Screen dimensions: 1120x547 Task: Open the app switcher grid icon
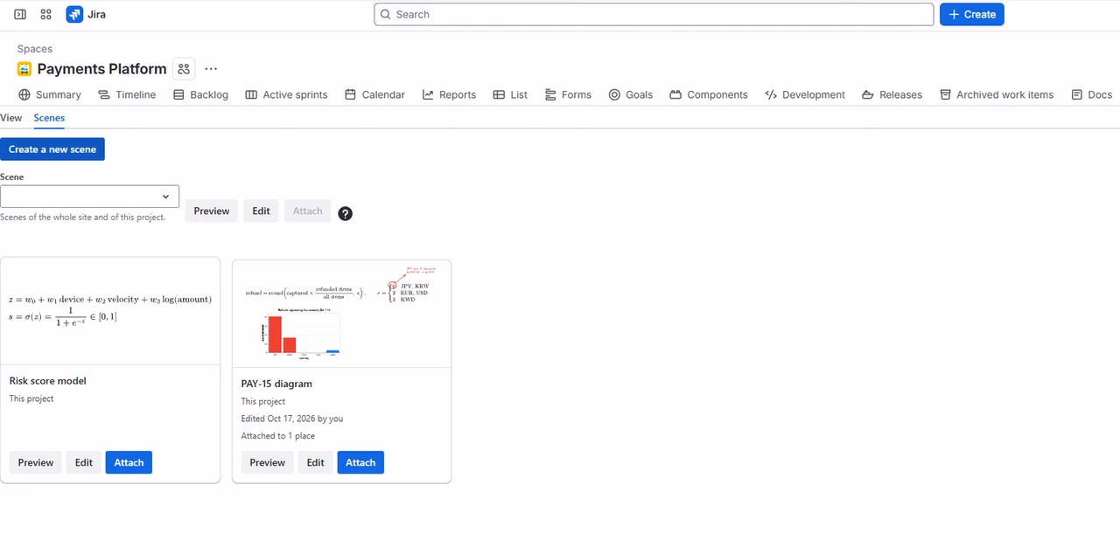pos(46,14)
